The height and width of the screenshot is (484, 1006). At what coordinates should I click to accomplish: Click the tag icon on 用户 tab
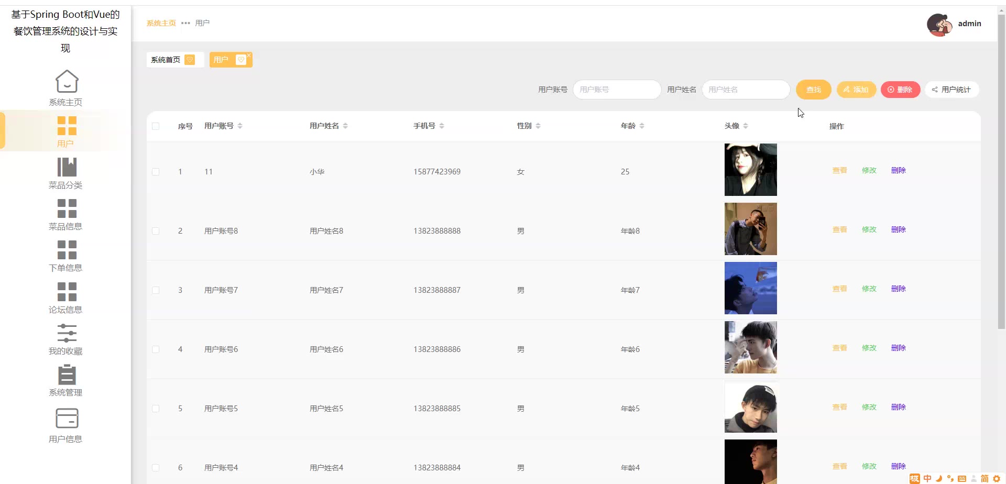[x=240, y=60]
